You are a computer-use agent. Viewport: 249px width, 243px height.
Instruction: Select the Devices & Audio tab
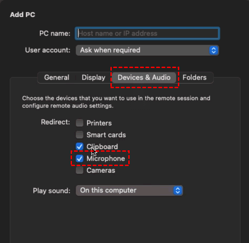144,77
